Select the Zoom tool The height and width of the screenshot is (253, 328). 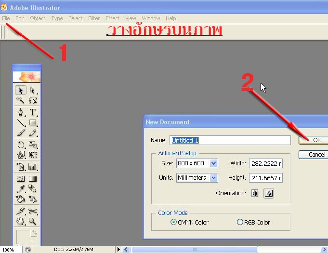[x=32, y=221]
